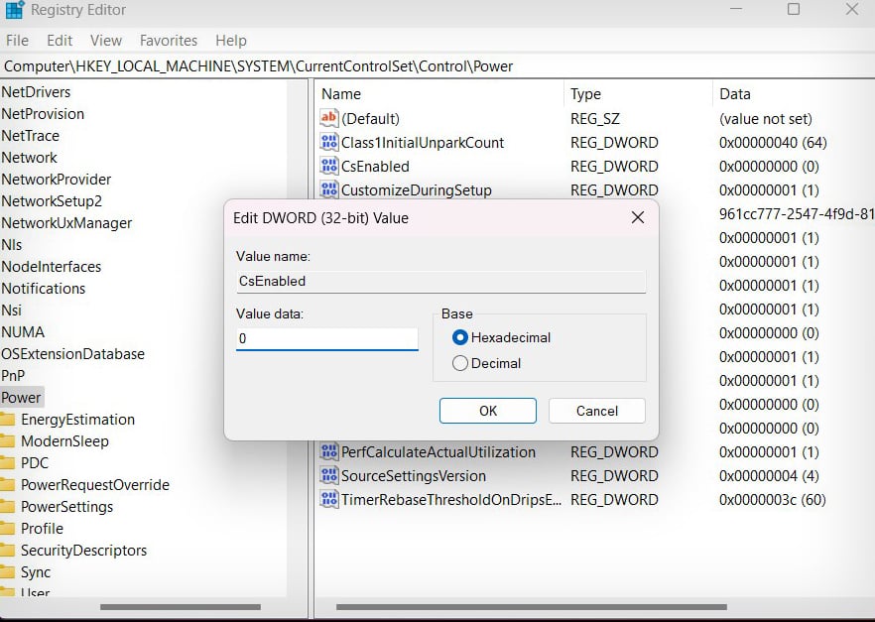
Task: Select the NetworkUxManager key
Action: coord(67,222)
